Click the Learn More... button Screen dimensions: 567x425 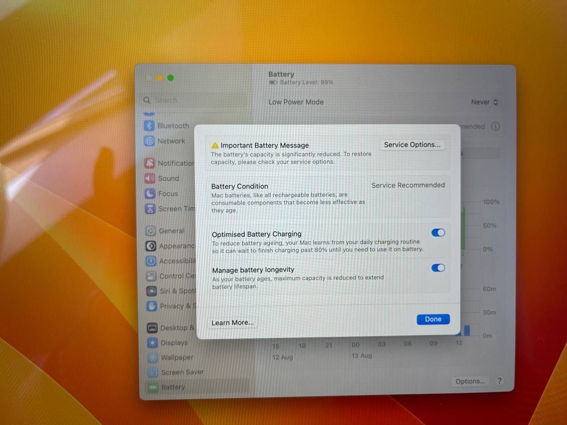pos(233,322)
